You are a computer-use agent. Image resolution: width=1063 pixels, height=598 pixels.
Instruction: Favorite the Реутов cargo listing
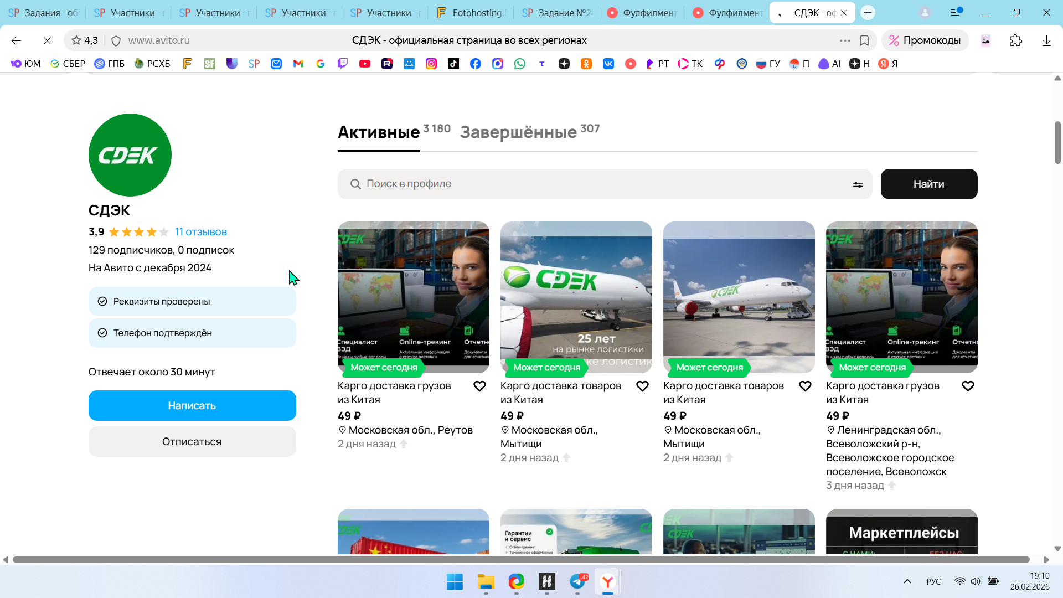(479, 386)
